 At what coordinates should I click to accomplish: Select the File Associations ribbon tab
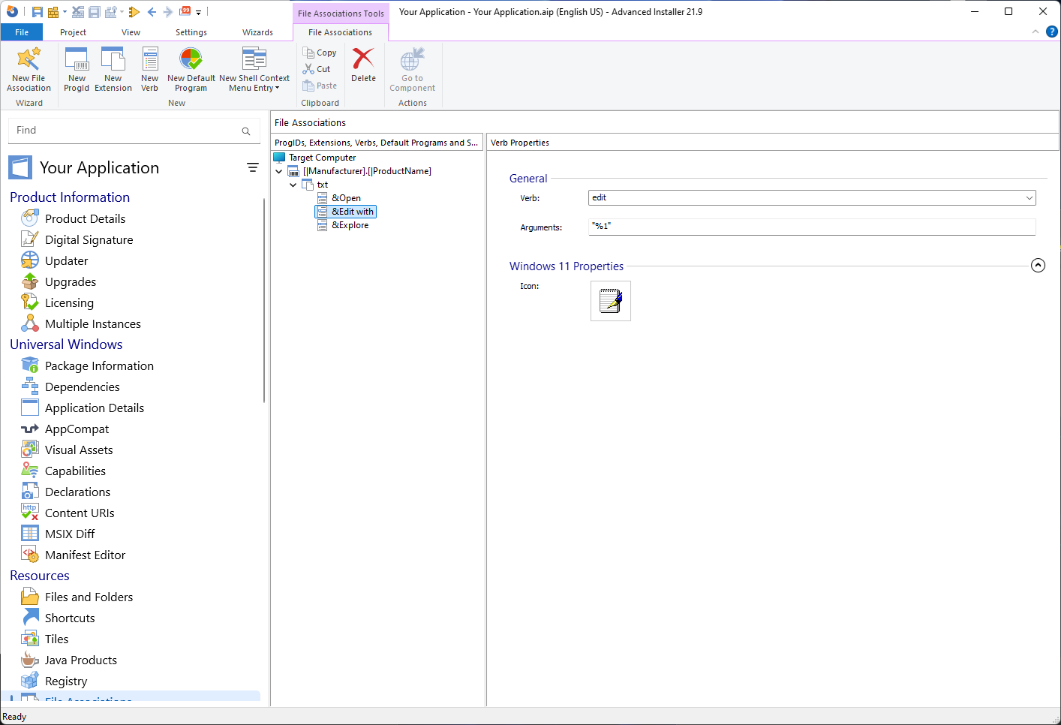click(x=340, y=32)
